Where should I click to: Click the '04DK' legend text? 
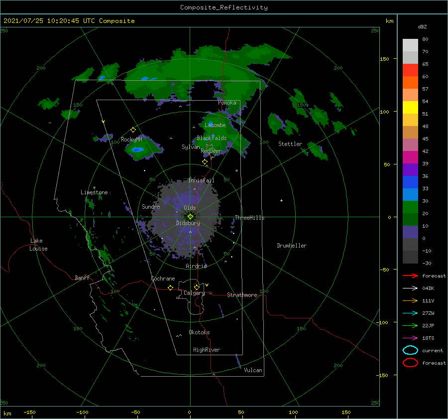pyautogui.click(x=428, y=288)
